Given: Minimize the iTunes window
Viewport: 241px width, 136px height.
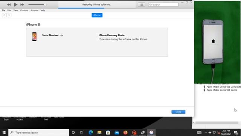Looking at the screenshot, I should click(182, 2).
